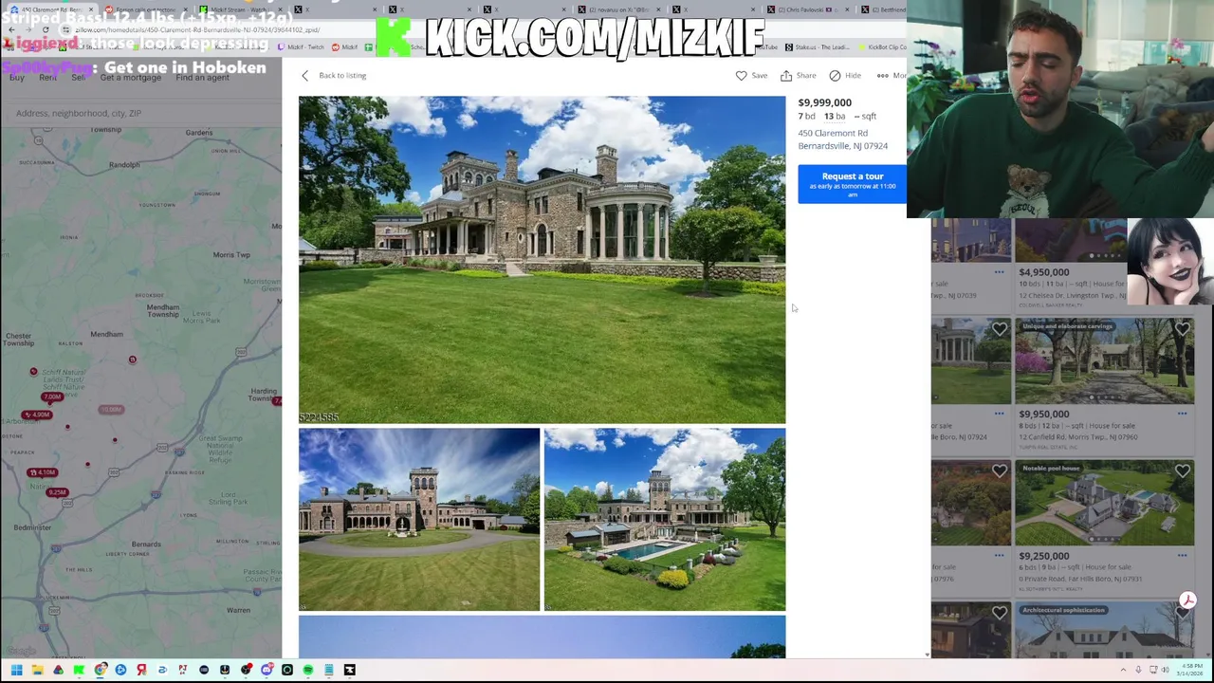The image size is (1214, 683).
Task: Open green Kick app in taskbar
Action: coord(79,670)
